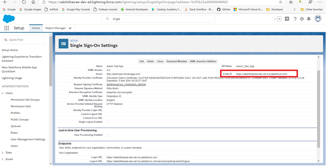Open the Microsoft Virtual Academy bookmark

coord(248,9)
